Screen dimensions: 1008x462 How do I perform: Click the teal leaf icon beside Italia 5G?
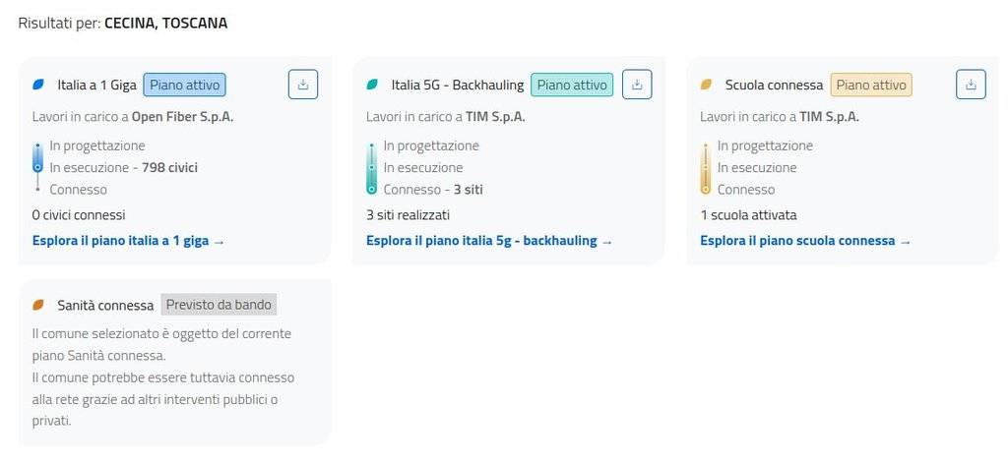point(372,85)
